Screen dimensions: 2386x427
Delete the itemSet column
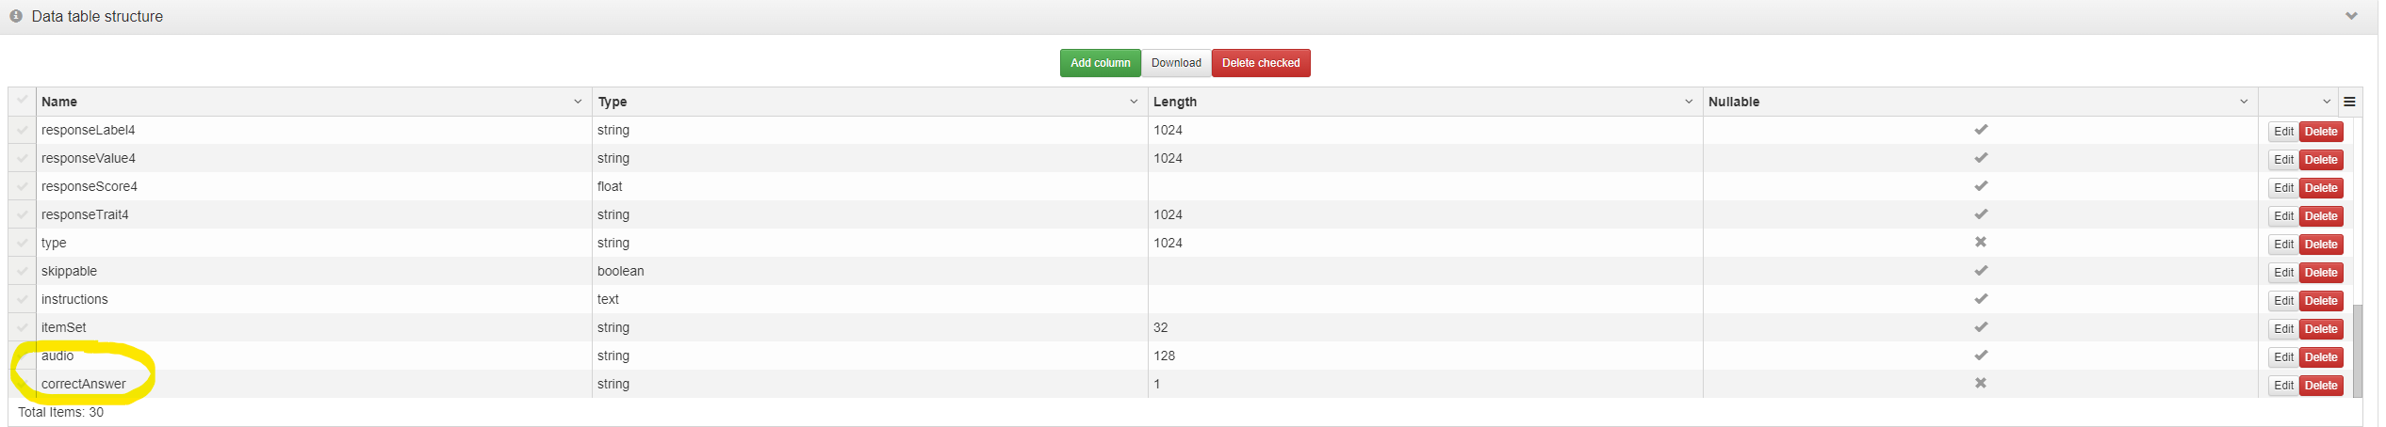click(2321, 329)
